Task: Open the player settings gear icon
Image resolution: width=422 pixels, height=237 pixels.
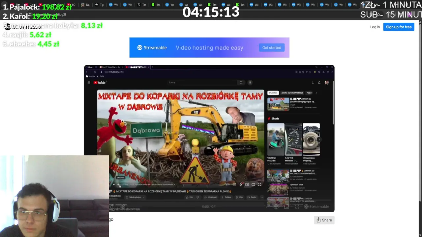Action: (276, 207)
